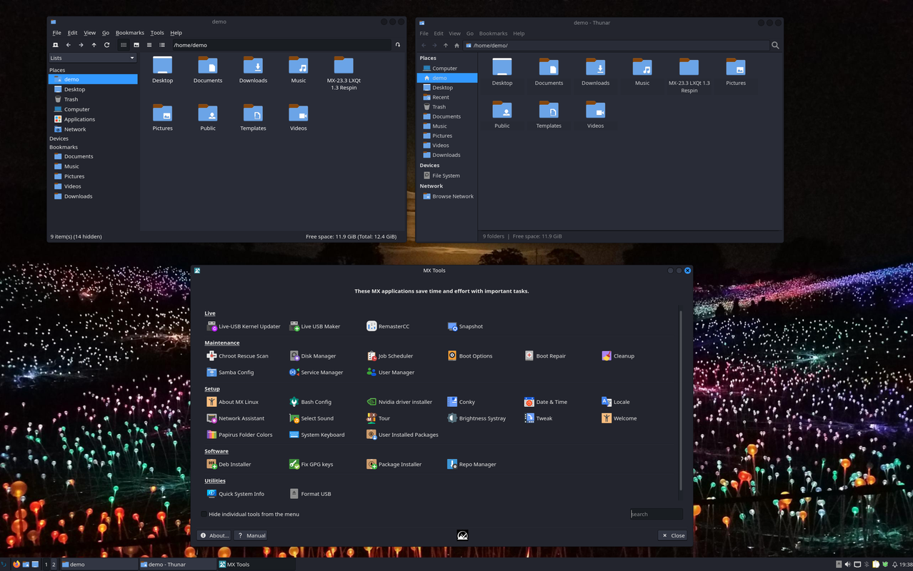
Task: Open File menu in the demo window
Action: (x=56, y=33)
